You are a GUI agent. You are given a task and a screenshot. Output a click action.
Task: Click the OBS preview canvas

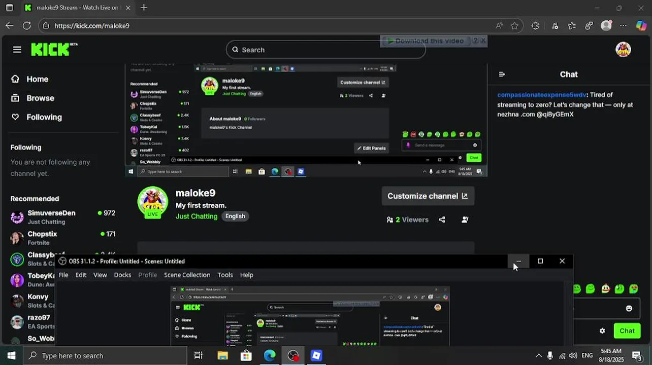click(x=310, y=316)
